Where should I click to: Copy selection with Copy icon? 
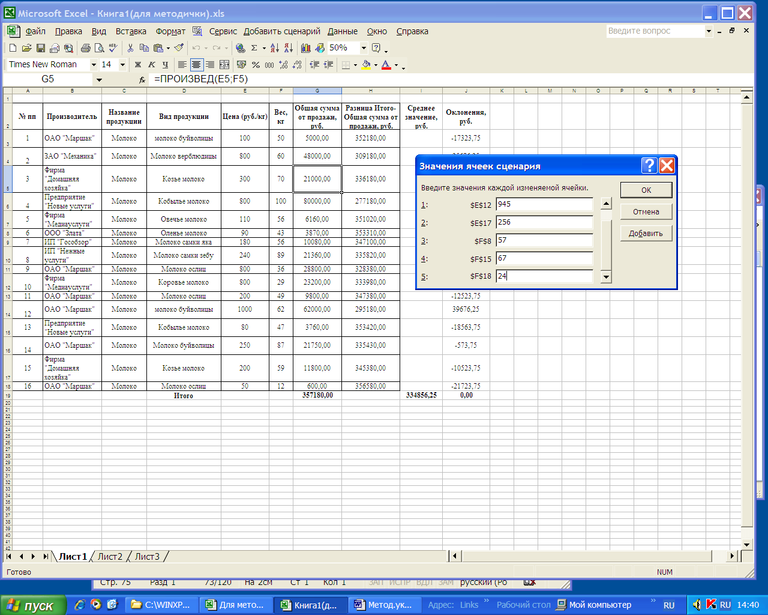(144, 48)
